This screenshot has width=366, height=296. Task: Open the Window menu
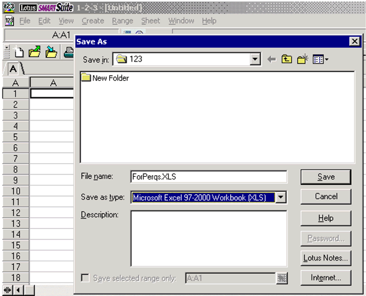pyautogui.click(x=181, y=20)
